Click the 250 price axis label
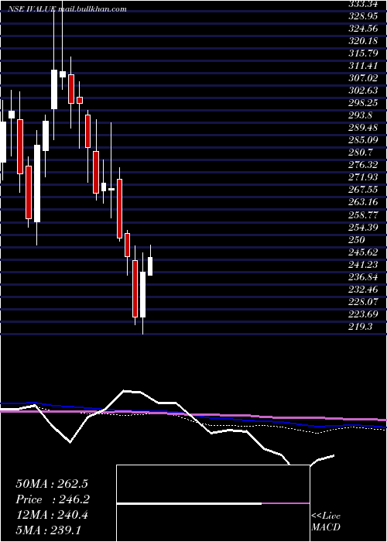 (x=358, y=240)
